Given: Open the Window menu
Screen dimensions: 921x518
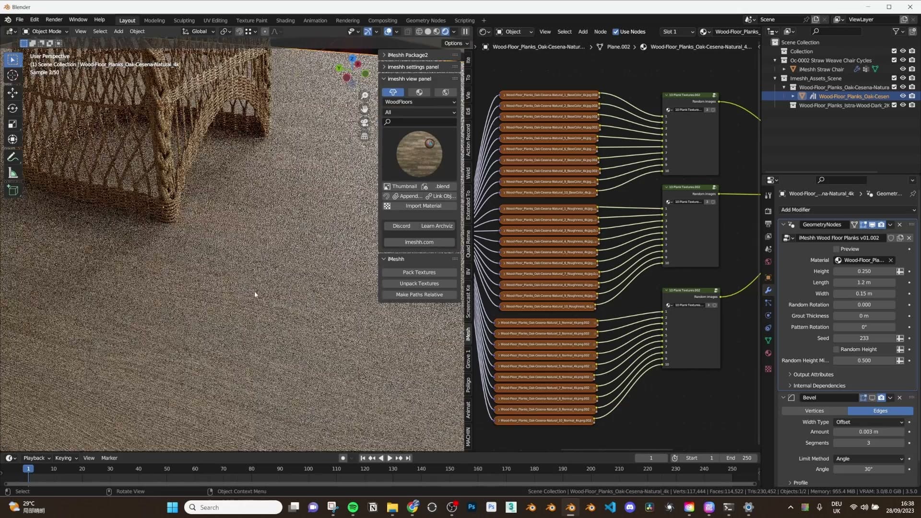Looking at the screenshot, I should 78,20.
